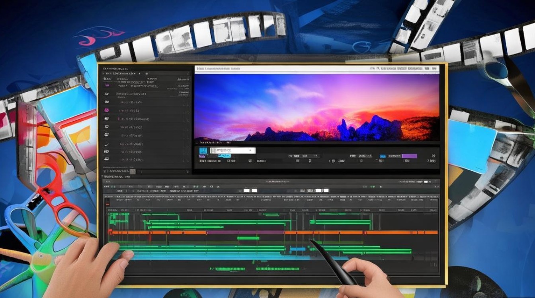
Task: Adjust the purple level bar under the preview
Action: [409, 156]
